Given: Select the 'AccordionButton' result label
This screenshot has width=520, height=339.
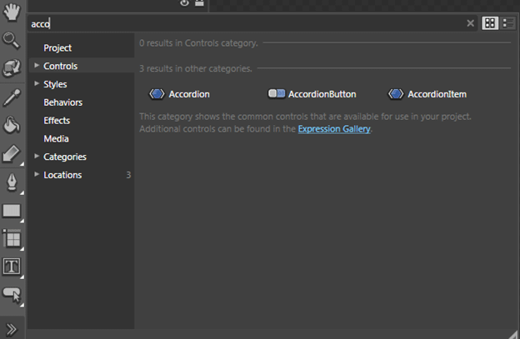Looking at the screenshot, I should point(322,94).
